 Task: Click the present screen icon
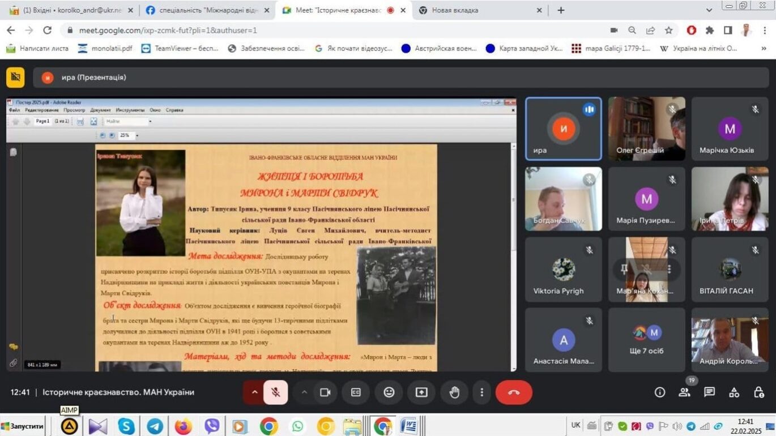click(x=421, y=392)
